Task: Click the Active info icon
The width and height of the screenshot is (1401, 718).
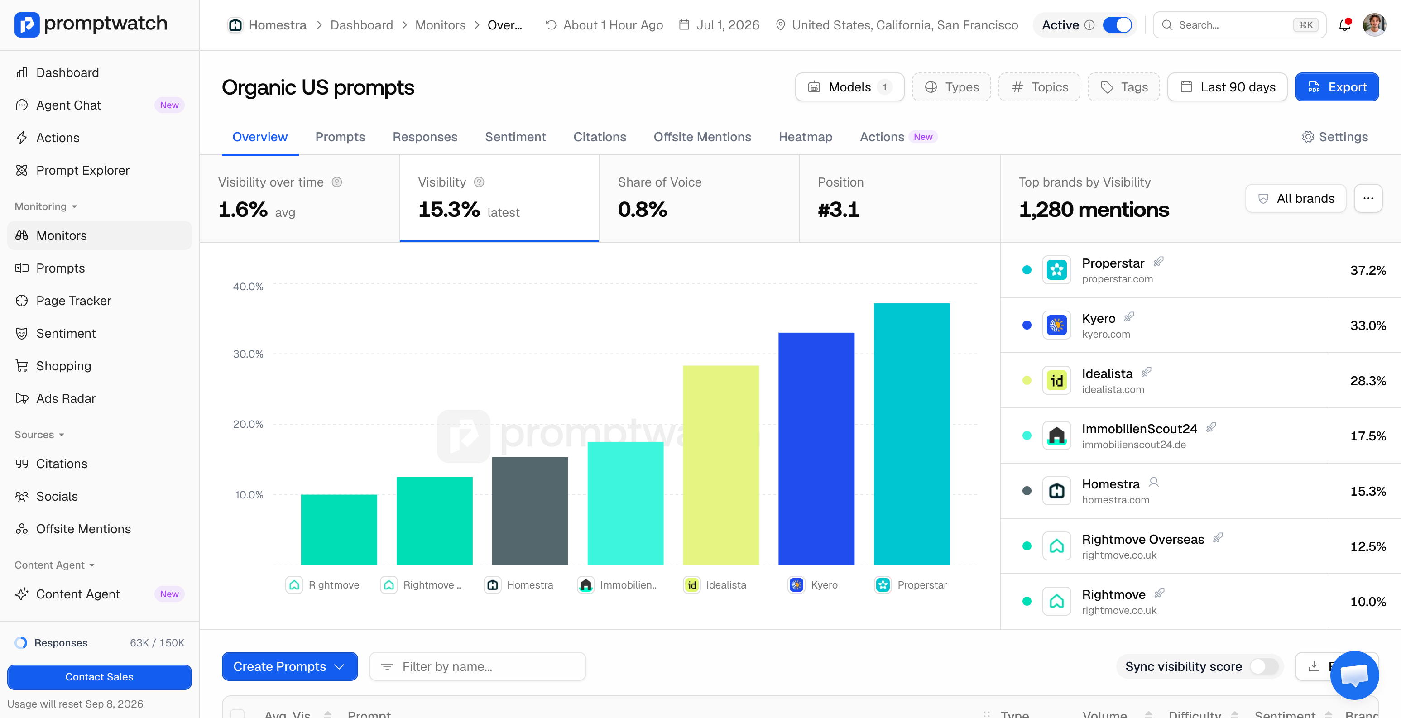Action: tap(1089, 25)
